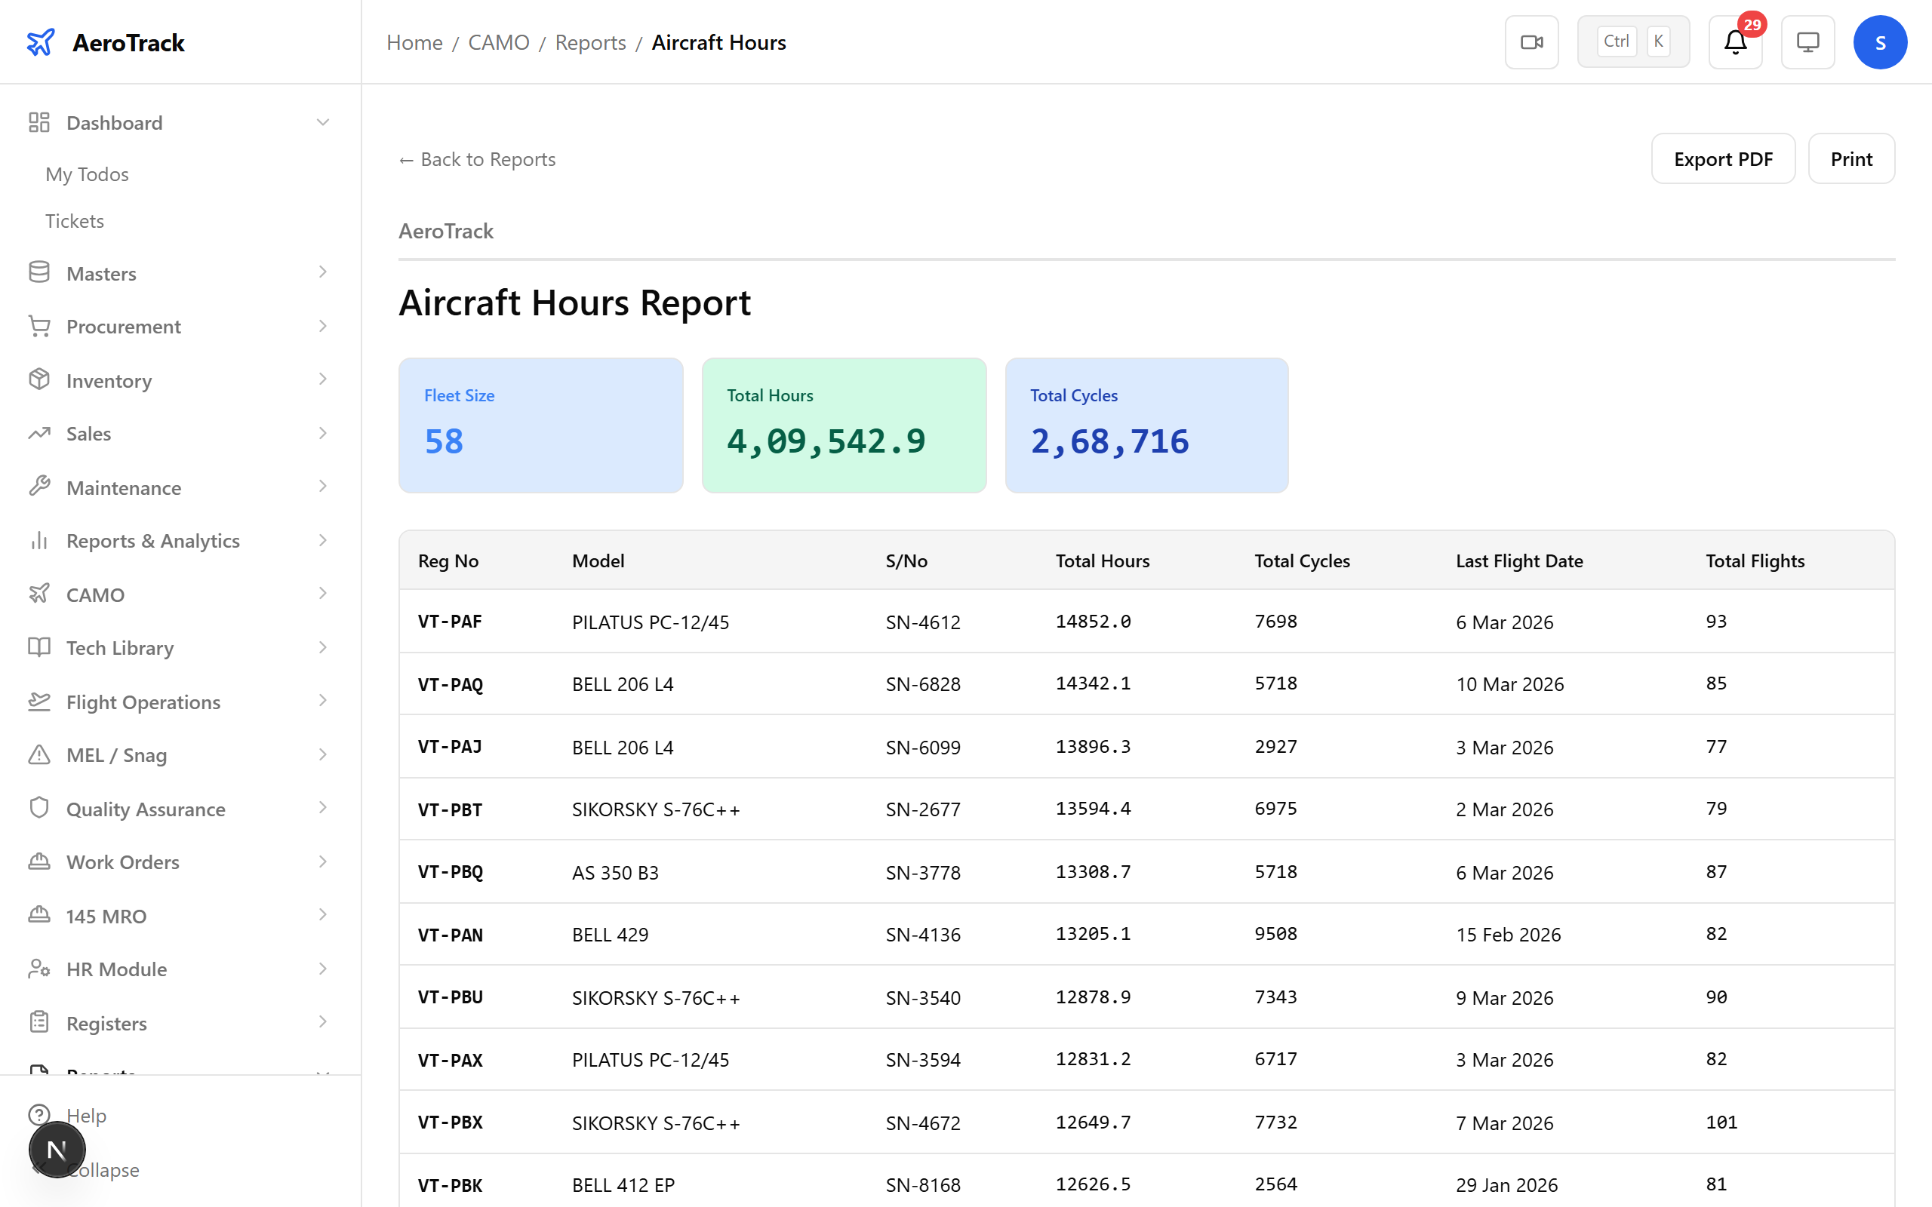
Task: Select the Maintenance wrench icon
Action: click(39, 487)
